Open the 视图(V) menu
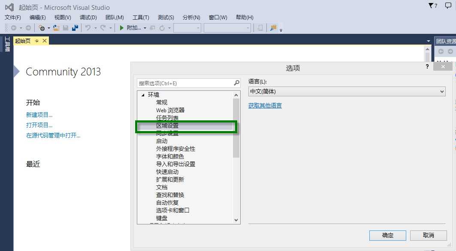Viewport: 456px width, 251px height. (x=63, y=18)
